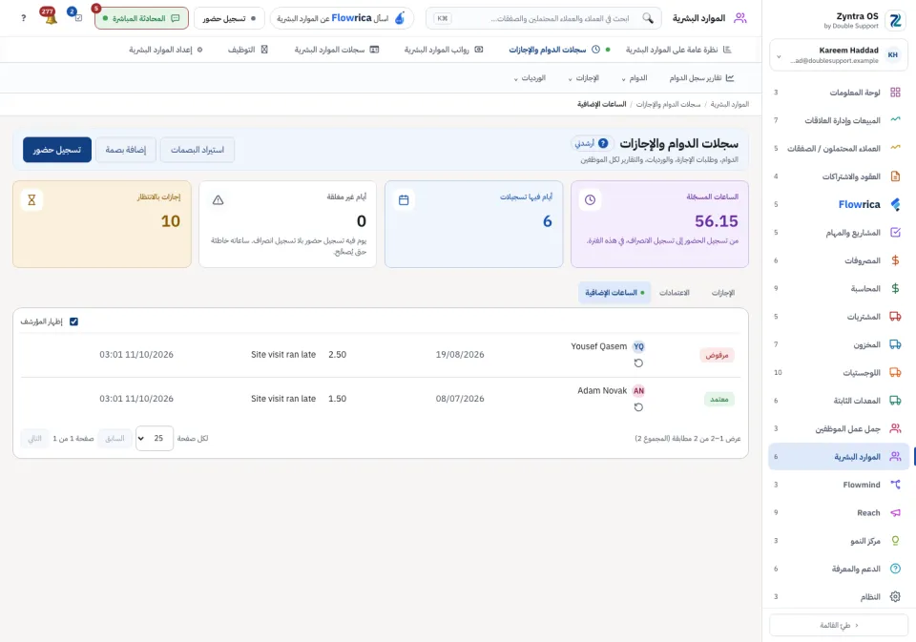Open سجلات الموارد البشرية tab
Viewport: 916px width, 642px height.
337,50
